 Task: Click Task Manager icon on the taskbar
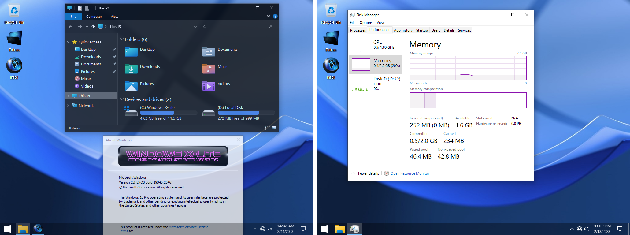coord(355,229)
